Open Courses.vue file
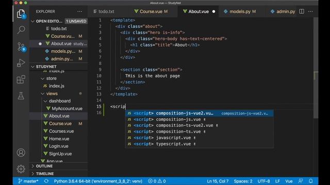Viewport: 330px width, 185px height. point(58,131)
